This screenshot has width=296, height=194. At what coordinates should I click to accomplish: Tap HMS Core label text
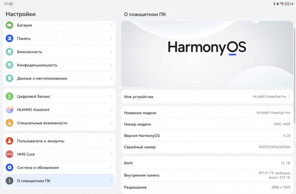point(26,154)
